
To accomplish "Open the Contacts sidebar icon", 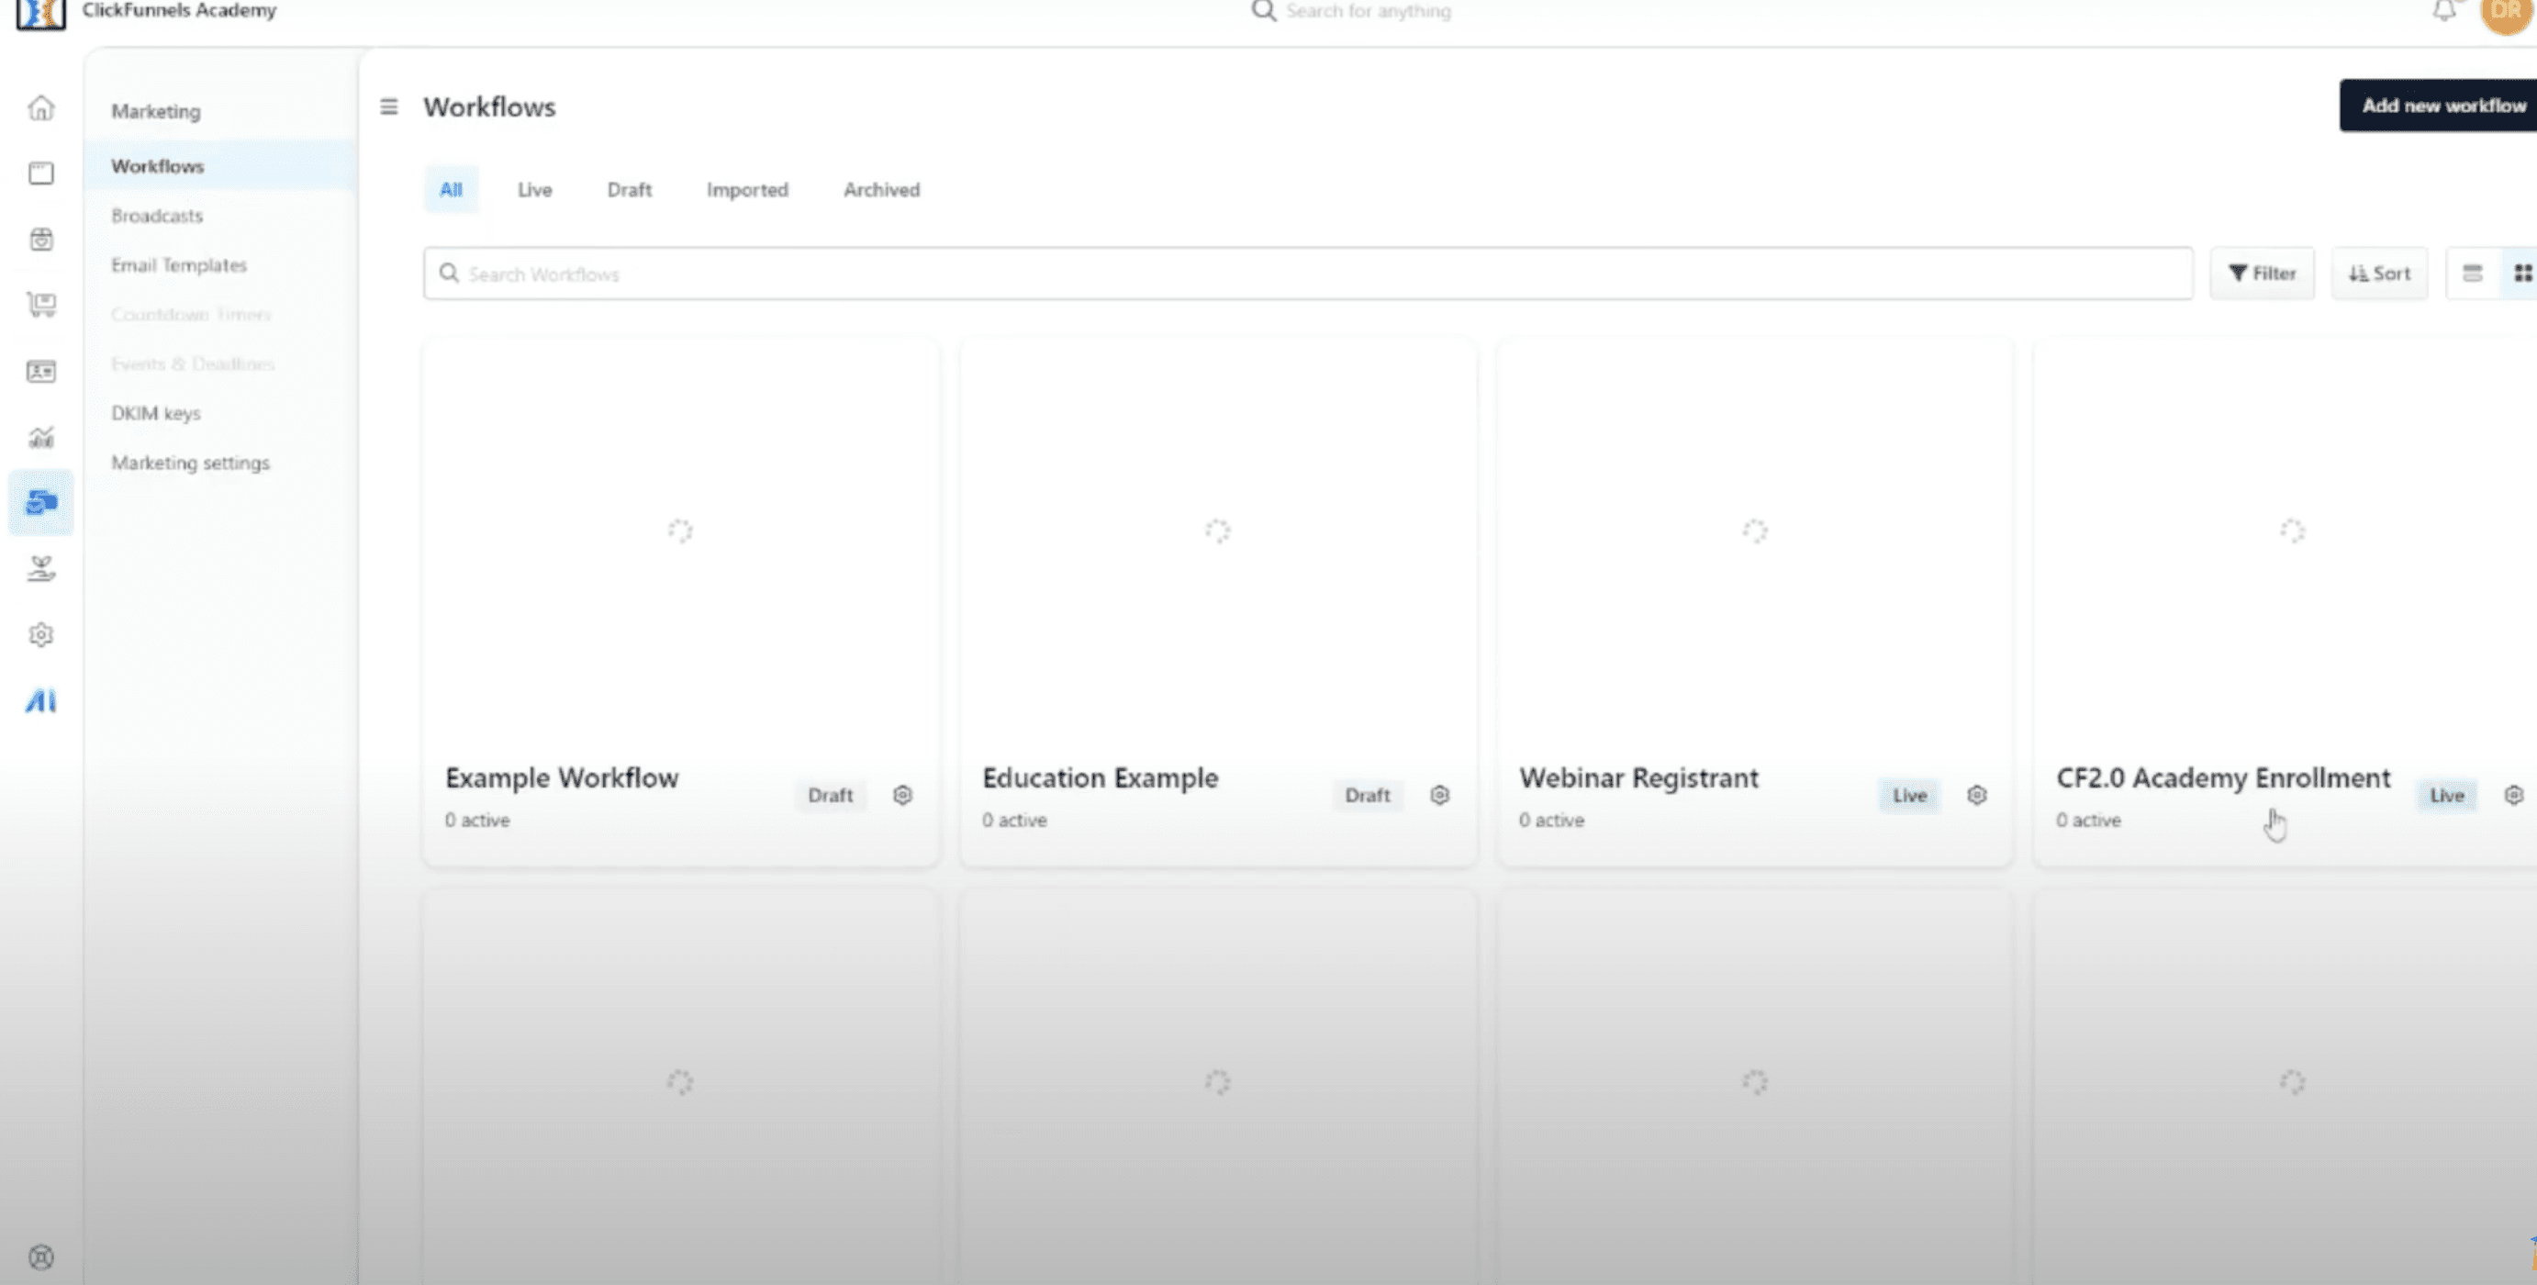I will point(40,371).
